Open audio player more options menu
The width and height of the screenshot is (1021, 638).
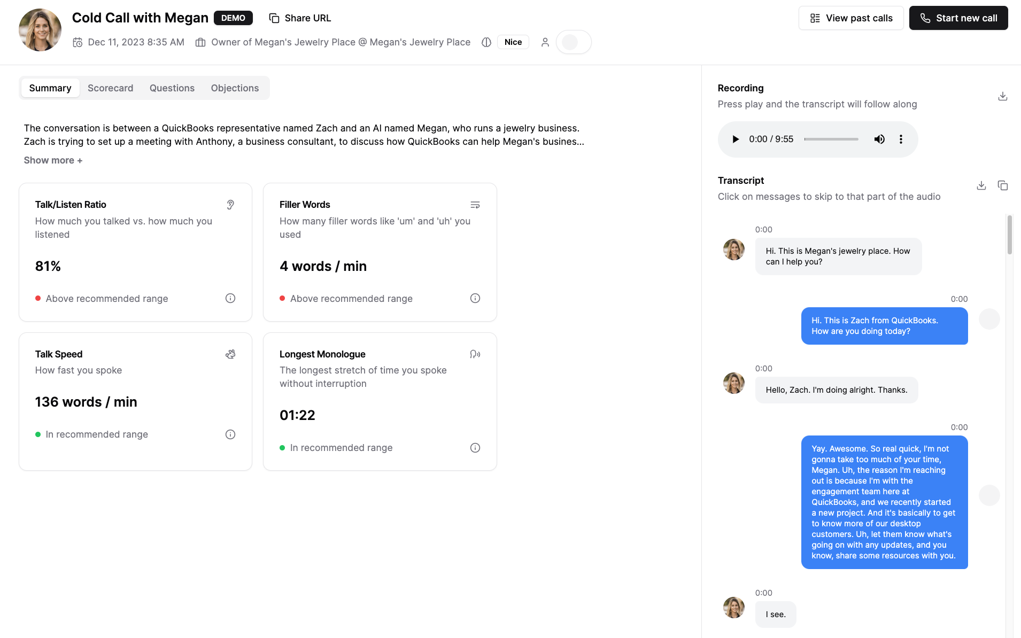(x=901, y=139)
